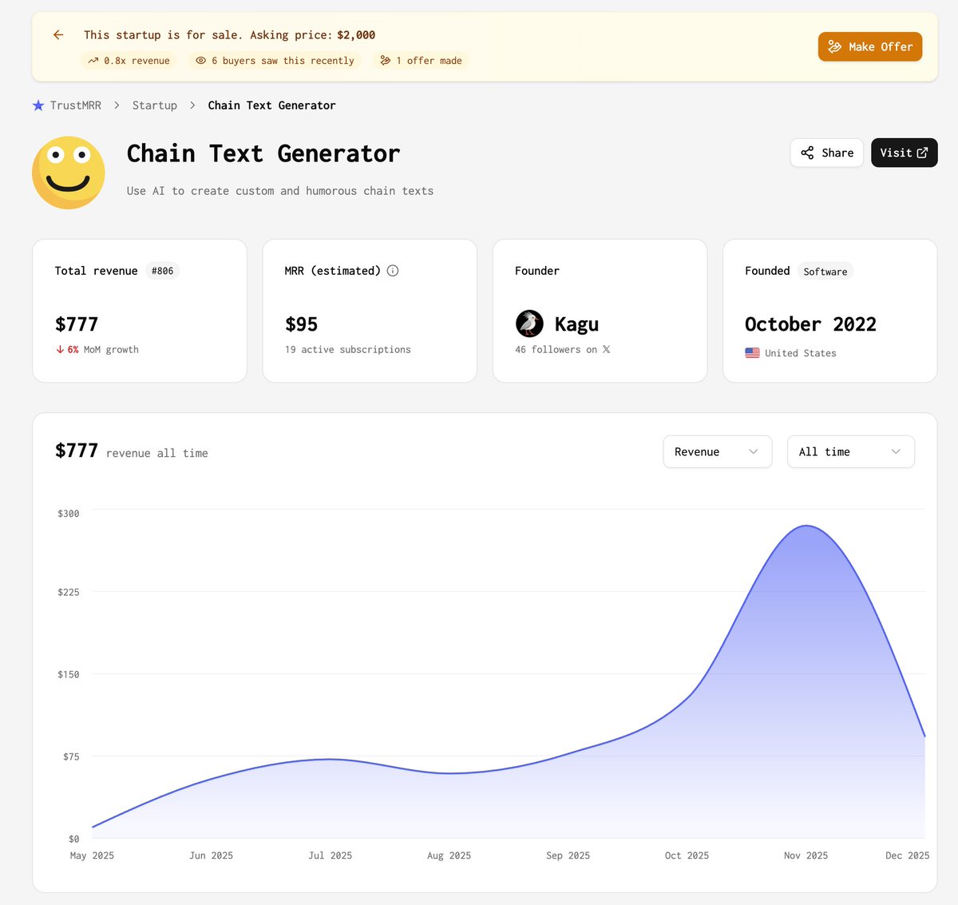Click Kagu's founder avatar
This screenshot has width=958, height=905.
529,323
